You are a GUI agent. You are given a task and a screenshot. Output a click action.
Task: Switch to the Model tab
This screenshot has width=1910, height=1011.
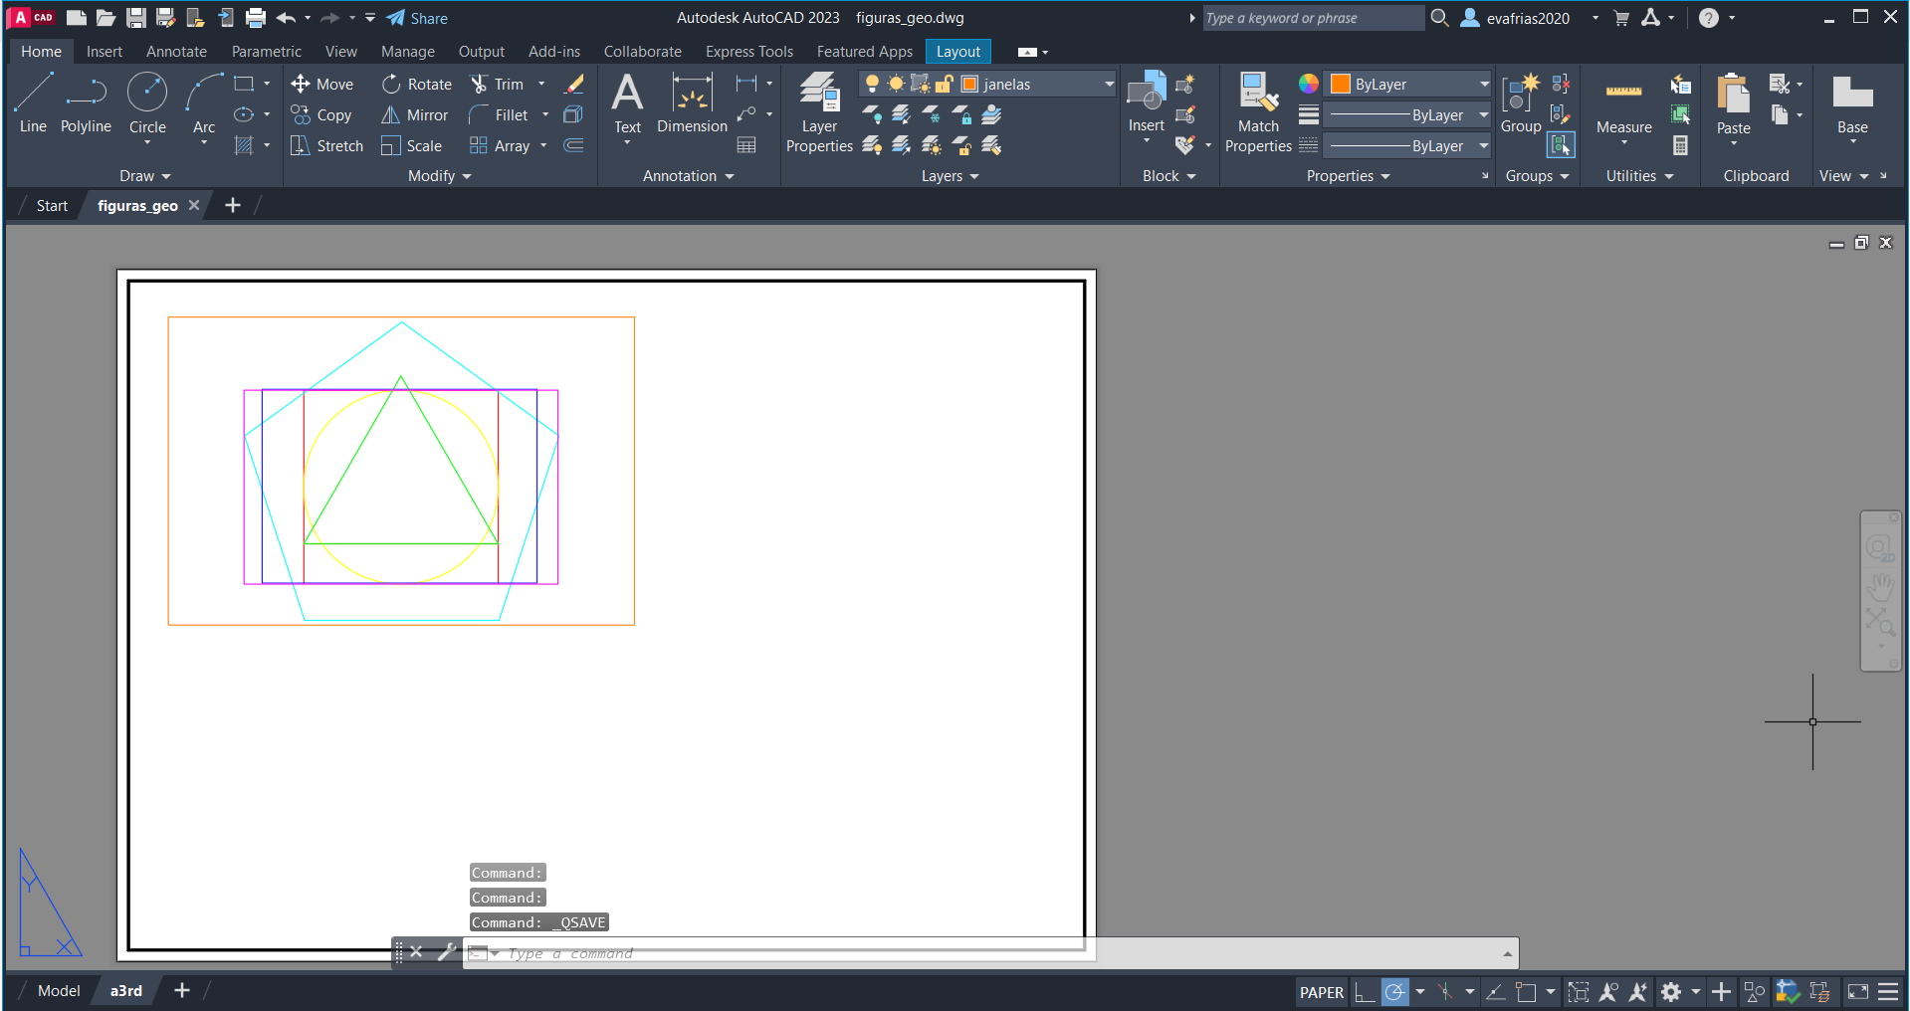(x=59, y=991)
